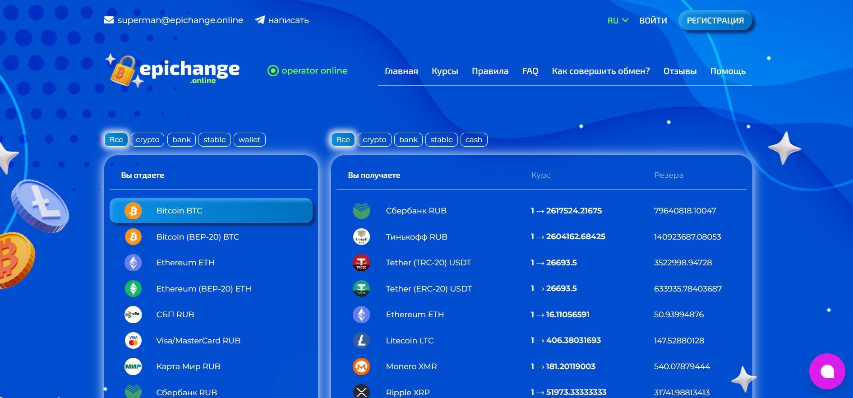The width and height of the screenshot is (853, 398).
Task: Click the СБП RUB icon
Action: (x=133, y=315)
